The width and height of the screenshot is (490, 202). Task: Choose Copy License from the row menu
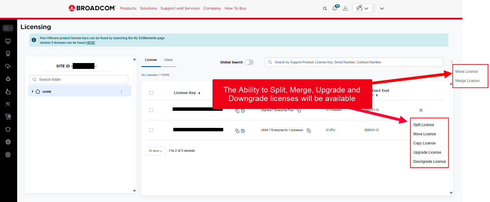(x=424, y=143)
